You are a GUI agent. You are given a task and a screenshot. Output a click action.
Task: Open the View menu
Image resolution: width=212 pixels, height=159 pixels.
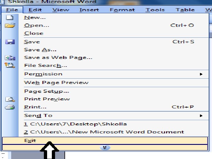(x=61, y=10)
